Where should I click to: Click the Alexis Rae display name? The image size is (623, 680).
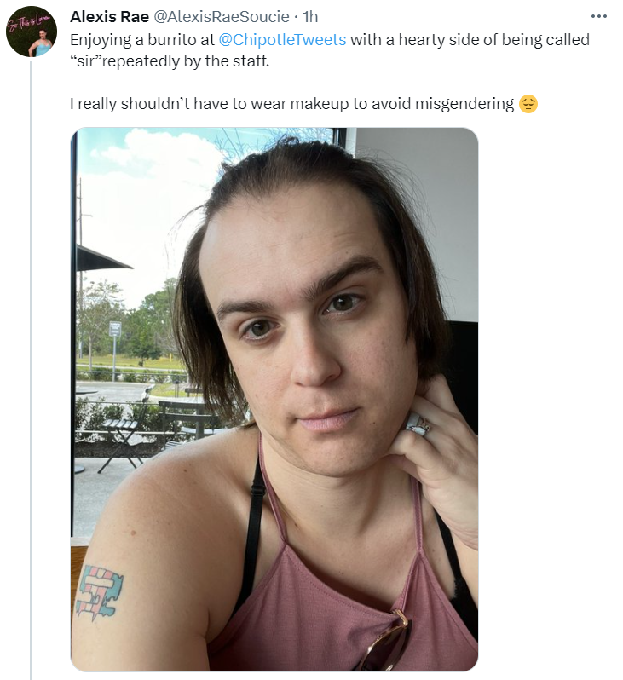(x=109, y=16)
